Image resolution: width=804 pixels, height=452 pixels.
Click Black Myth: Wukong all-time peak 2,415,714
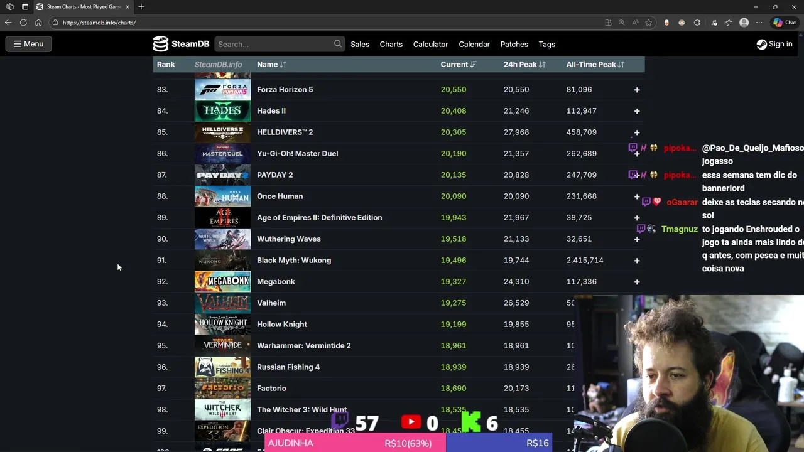click(x=585, y=260)
